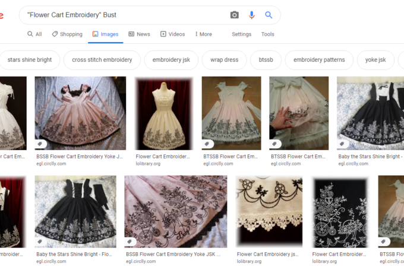404x267 pixels.
Task: Click the 'embroidery jsk' filter chip
Action: coord(171,60)
